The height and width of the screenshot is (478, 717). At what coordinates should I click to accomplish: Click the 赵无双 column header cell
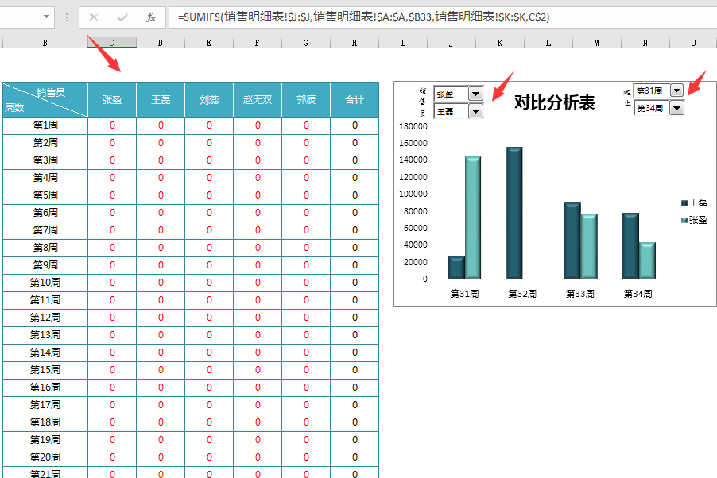coord(258,99)
